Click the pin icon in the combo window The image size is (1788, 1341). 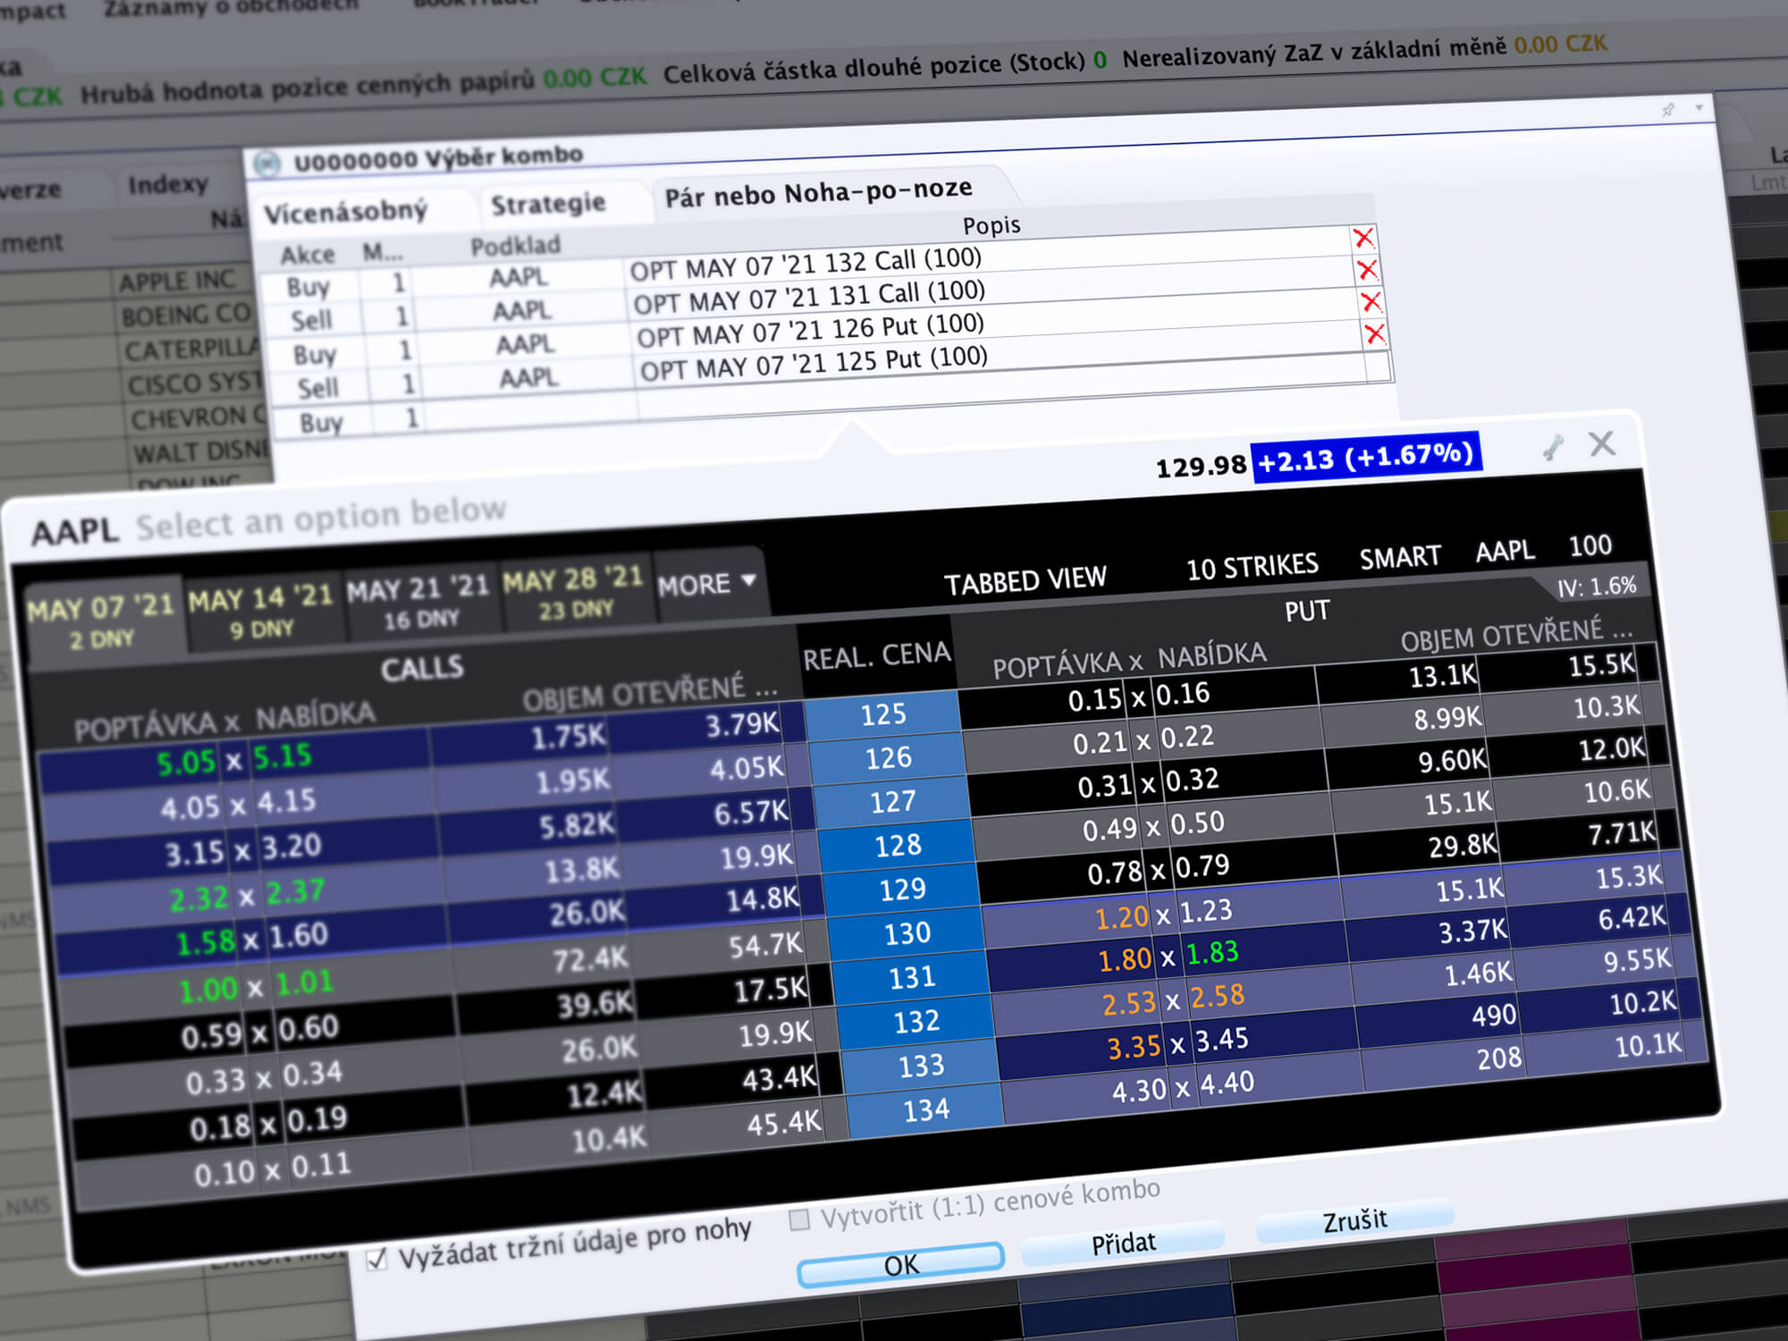(1668, 110)
